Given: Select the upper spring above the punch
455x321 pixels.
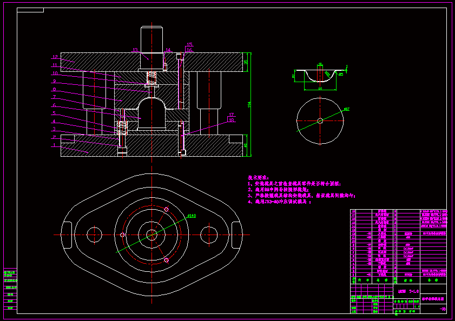Looking at the screenshot, I should pyautogui.click(x=151, y=77).
